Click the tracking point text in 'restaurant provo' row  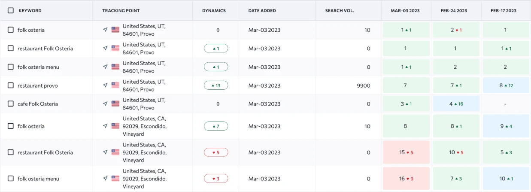(144, 85)
